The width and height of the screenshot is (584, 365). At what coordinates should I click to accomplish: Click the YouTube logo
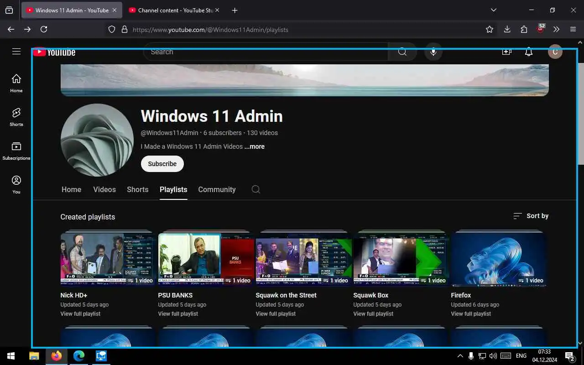[54, 52]
